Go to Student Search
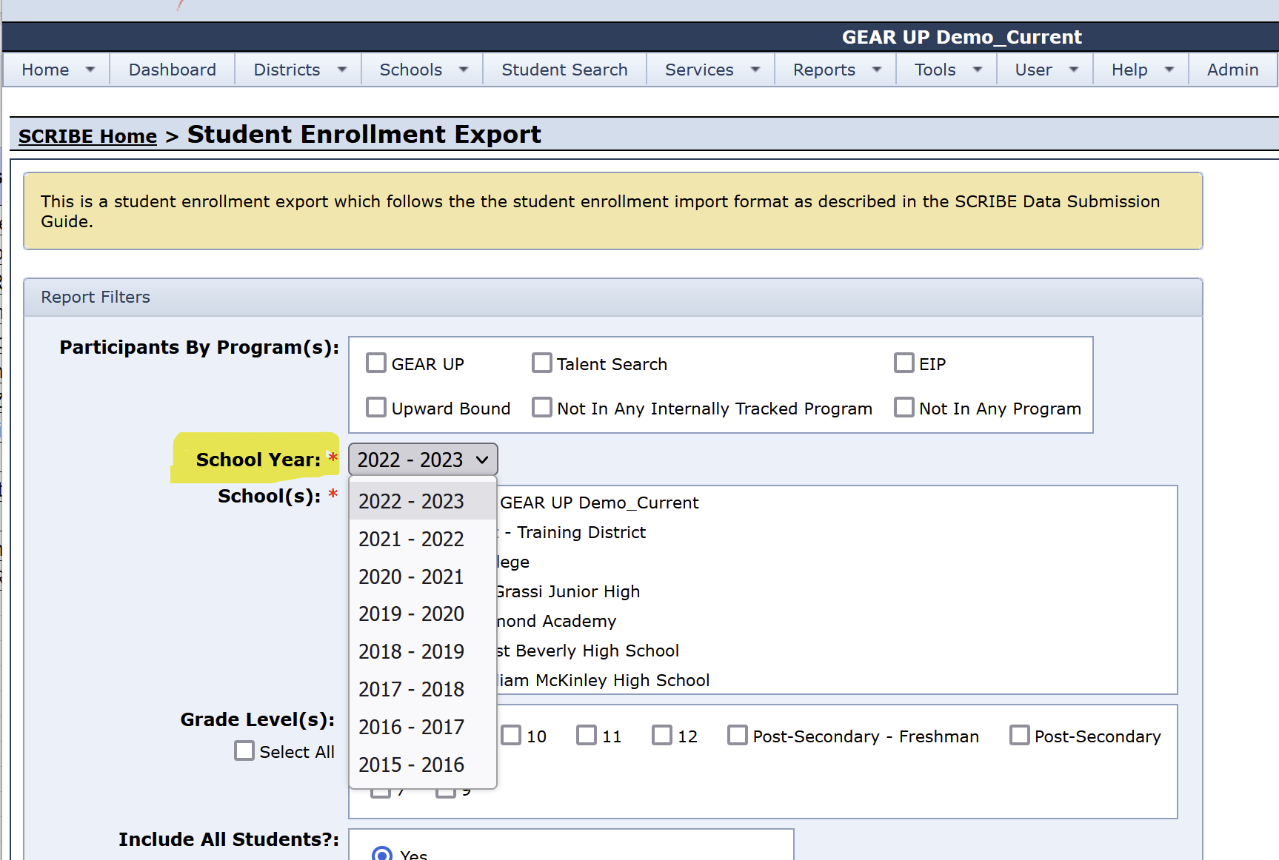This screenshot has height=860, width=1279. tap(564, 70)
